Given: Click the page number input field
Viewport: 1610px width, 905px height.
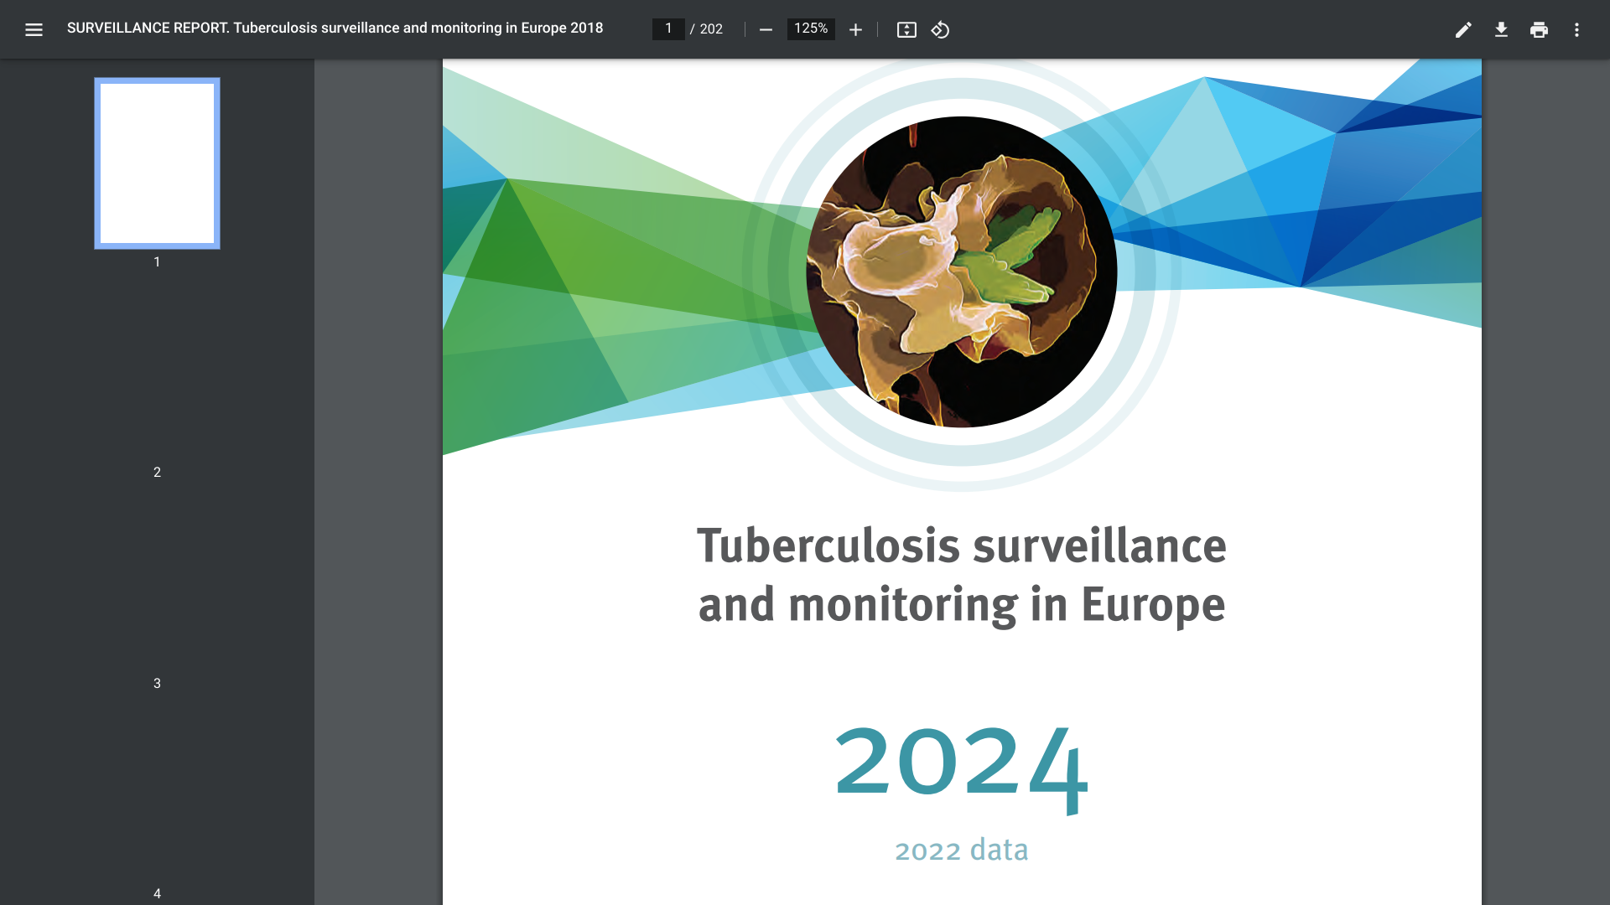Looking at the screenshot, I should (x=668, y=29).
